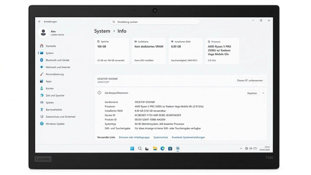Open Datenschutz und Sicherheit shield icon
The height and width of the screenshot is (175, 311).
click(x=41, y=117)
